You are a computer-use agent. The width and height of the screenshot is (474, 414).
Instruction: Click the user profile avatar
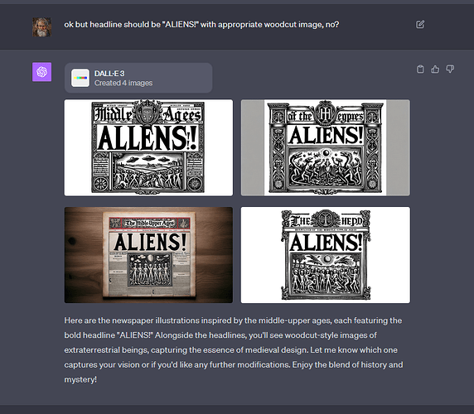pyautogui.click(x=42, y=26)
